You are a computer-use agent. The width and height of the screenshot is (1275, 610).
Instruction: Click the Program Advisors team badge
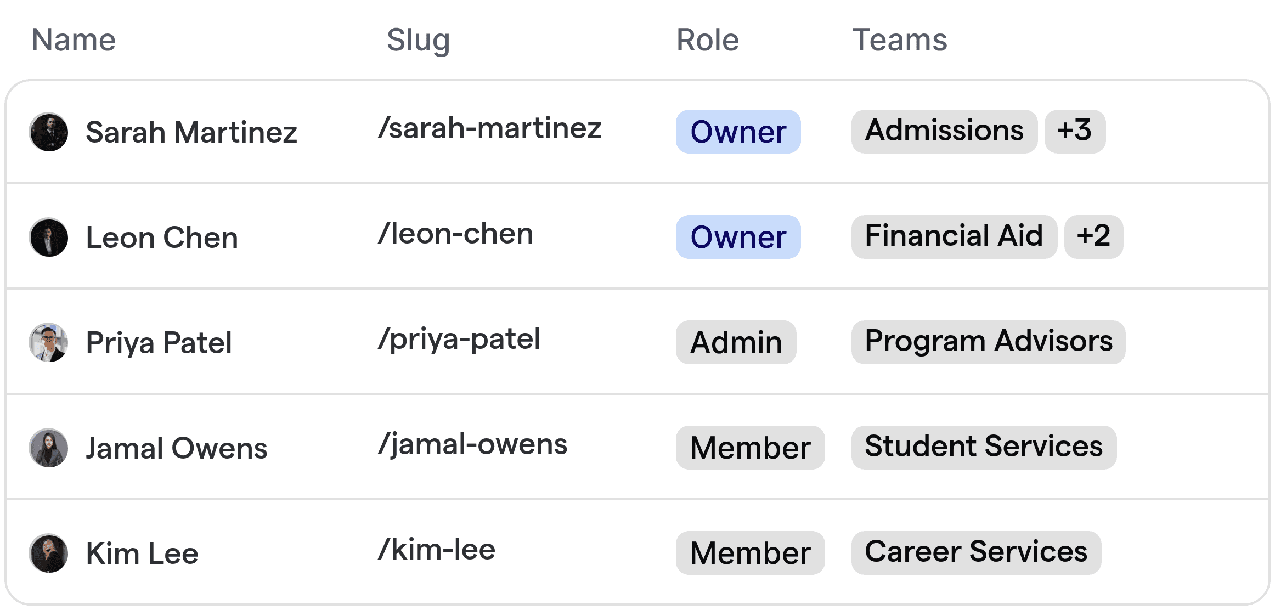[x=988, y=342]
